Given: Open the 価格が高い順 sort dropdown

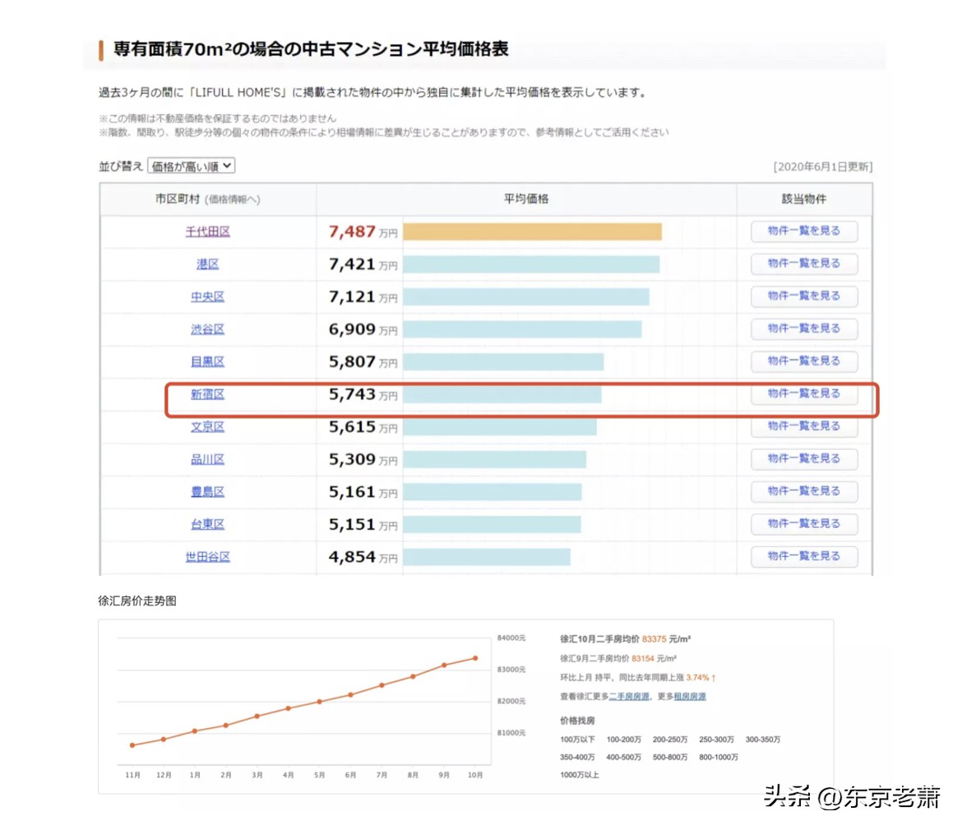Looking at the screenshot, I should [191, 165].
